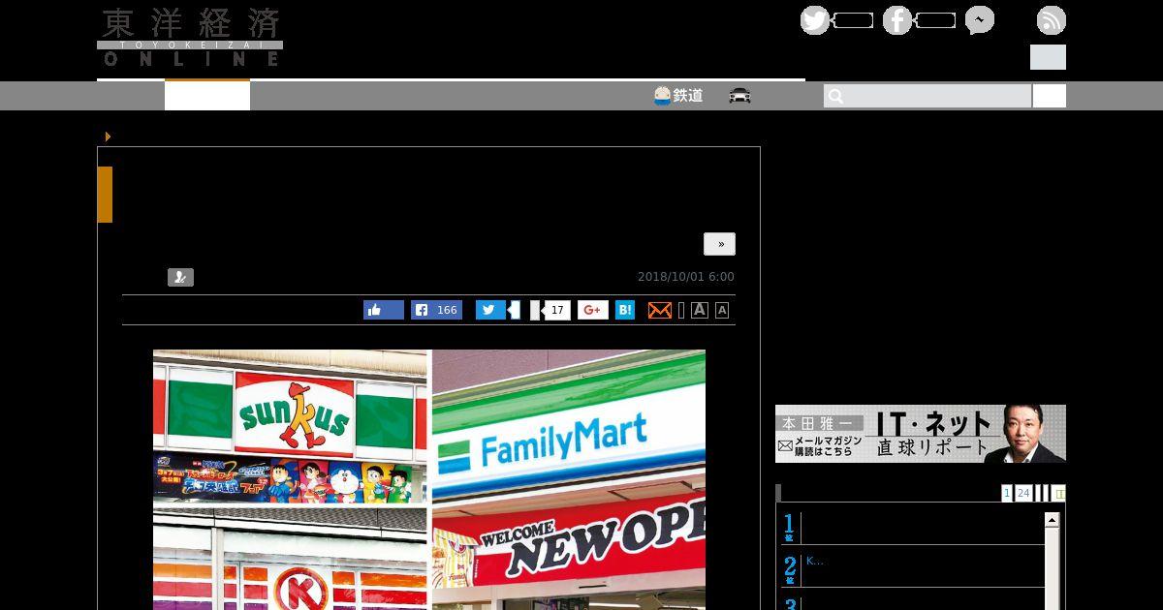Click the share count bubble showing 17
This screenshot has width=1163, height=610.
556,310
